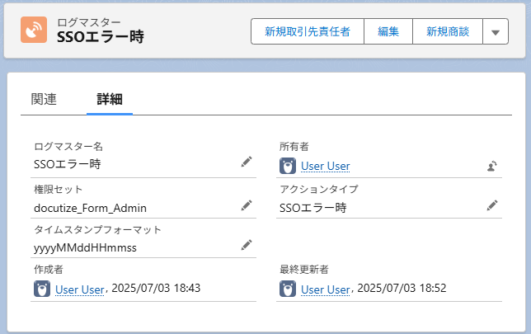
Task: Expand the more actions dropdown arrow
Action: pos(495,32)
